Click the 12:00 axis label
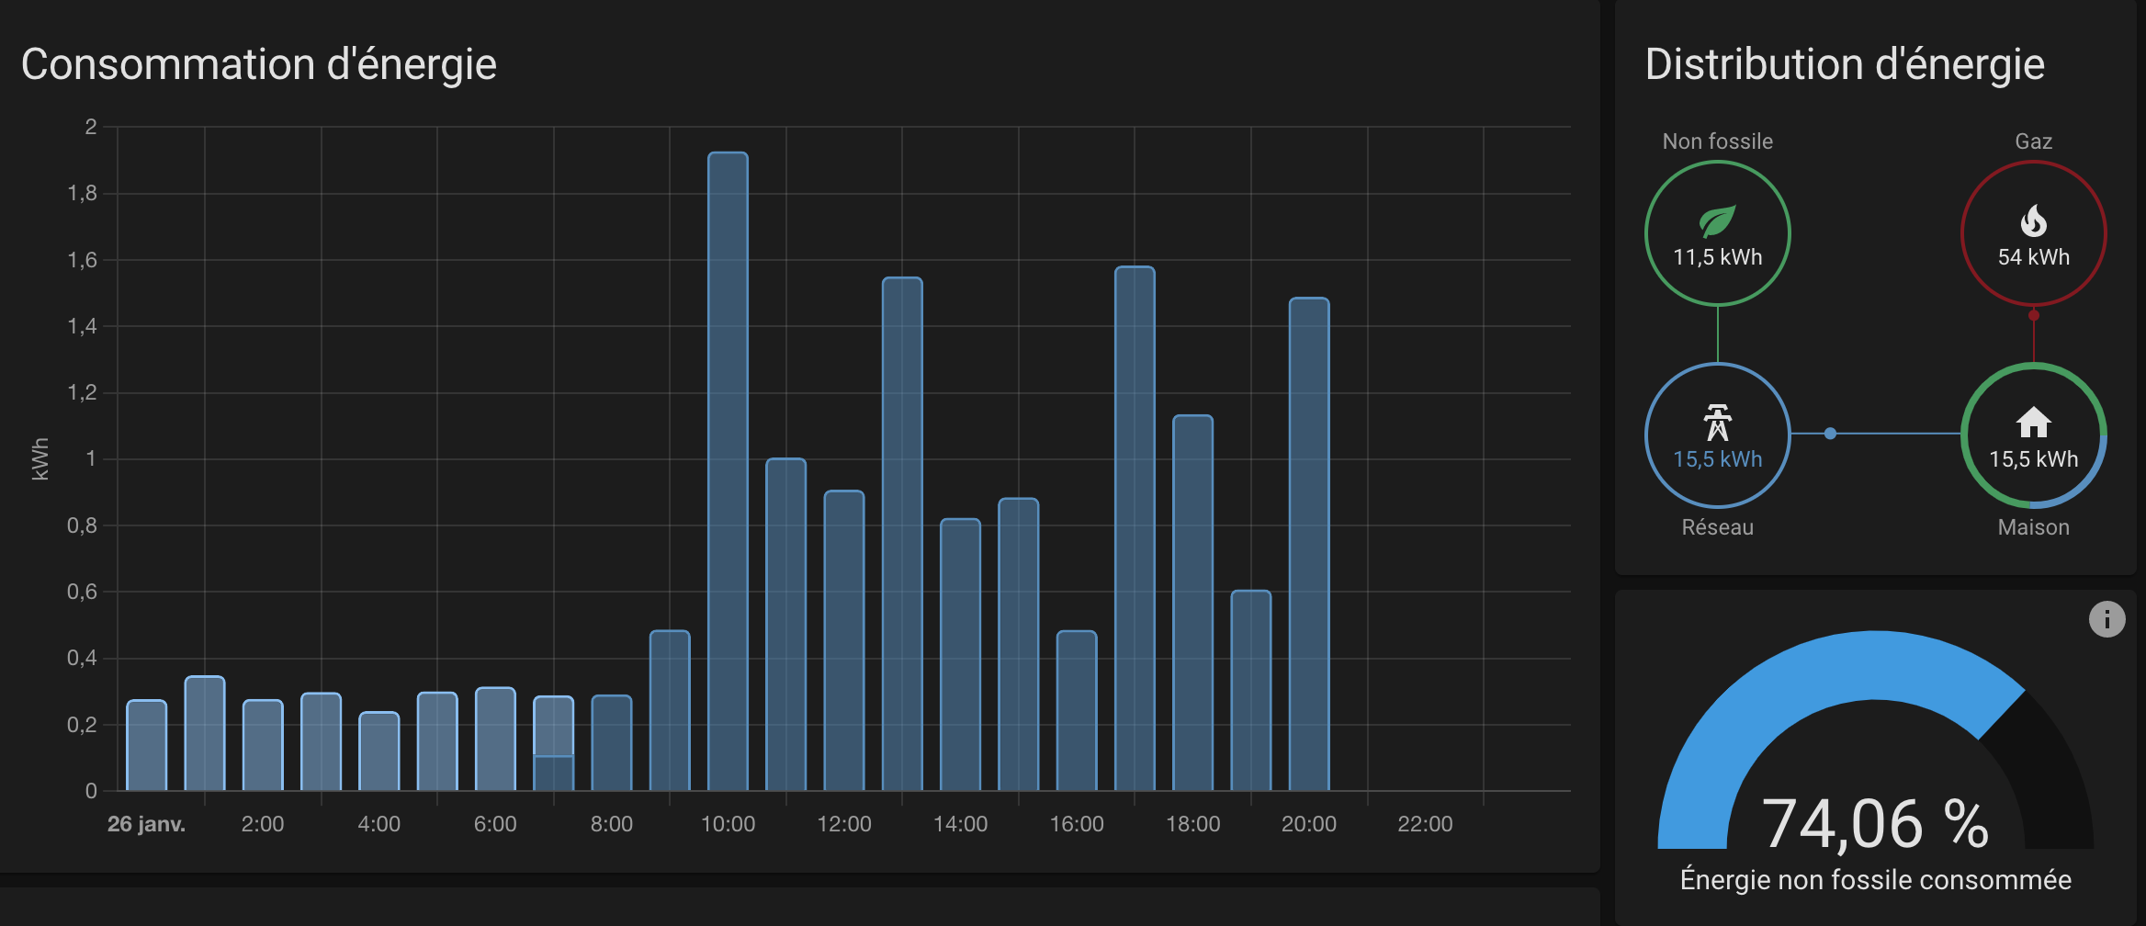 pos(844,824)
